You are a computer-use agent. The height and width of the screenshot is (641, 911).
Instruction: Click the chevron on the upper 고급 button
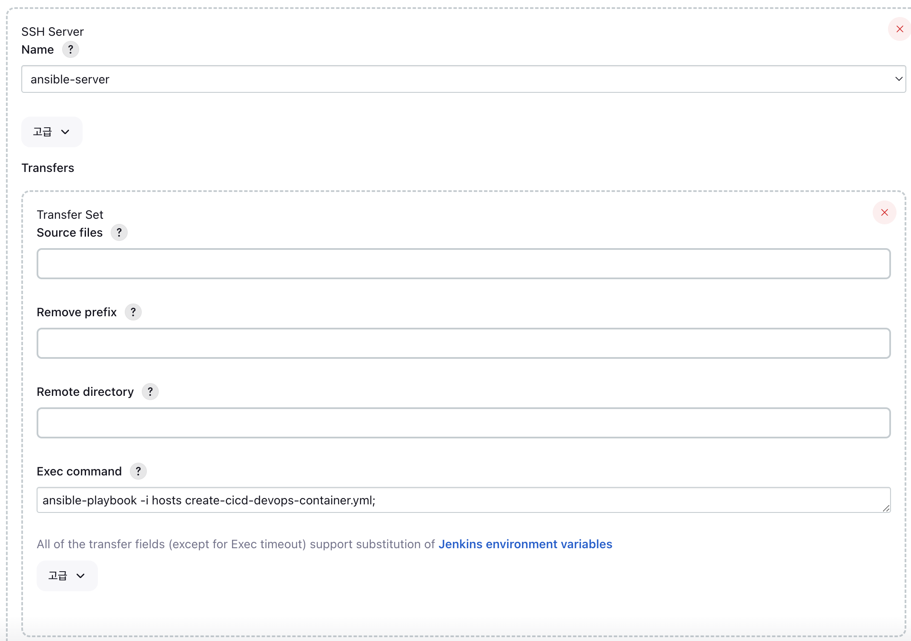click(65, 132)
